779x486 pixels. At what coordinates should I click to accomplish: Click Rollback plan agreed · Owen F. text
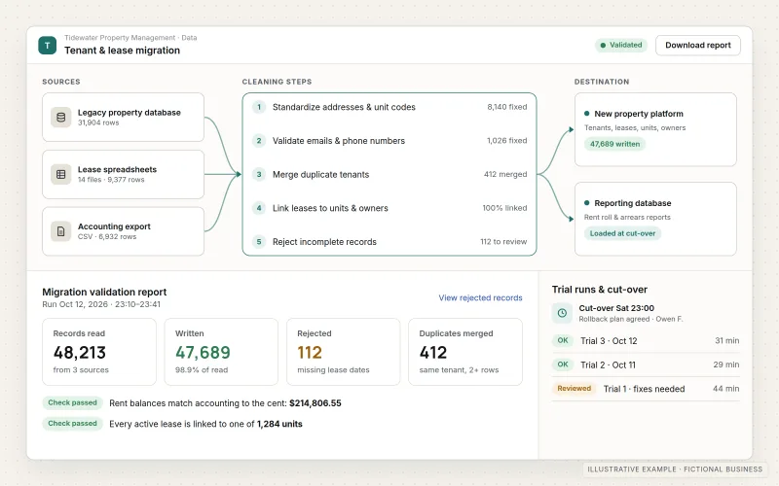[630, 319]
